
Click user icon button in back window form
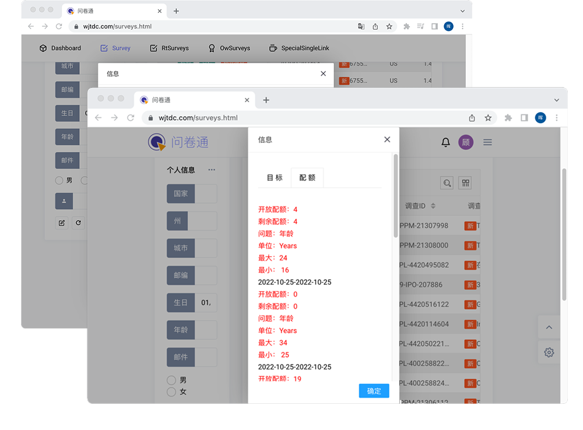pyautogui.click(x=64, y=201)
